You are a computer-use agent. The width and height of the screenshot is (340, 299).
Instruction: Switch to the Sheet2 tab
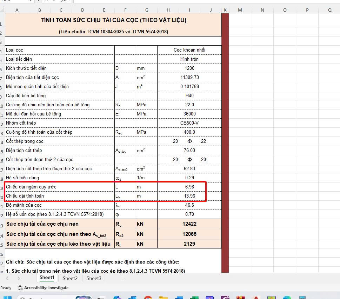[x=70, y=278]
